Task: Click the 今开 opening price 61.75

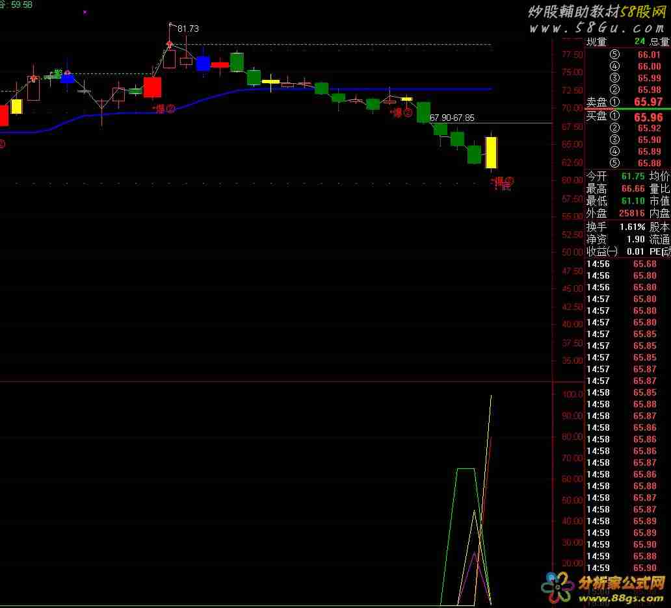Action: (633, 176)
